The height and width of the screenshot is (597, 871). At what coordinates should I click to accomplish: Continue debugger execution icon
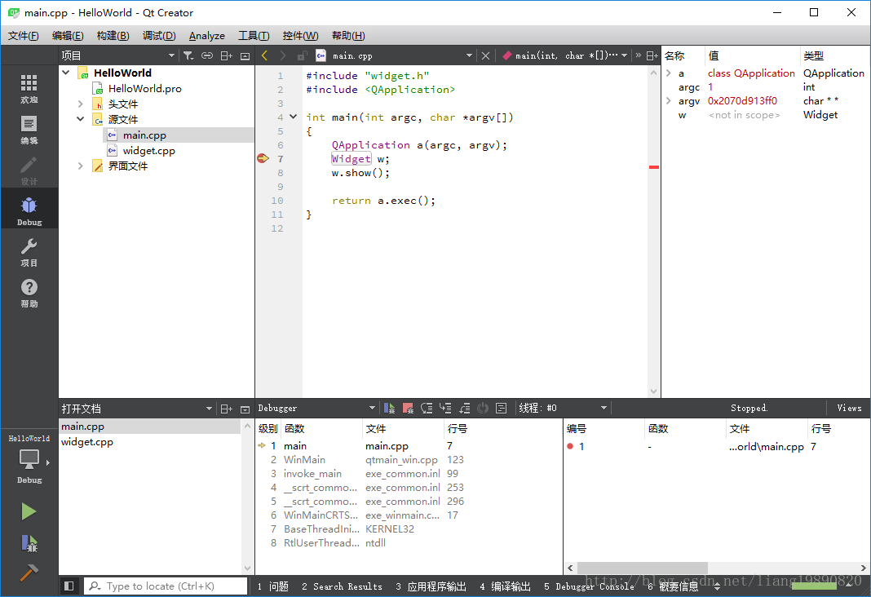(389, 408)
